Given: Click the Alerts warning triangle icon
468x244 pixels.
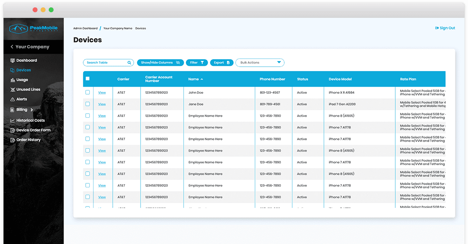Looking at the screenshot, I should 13,99.
